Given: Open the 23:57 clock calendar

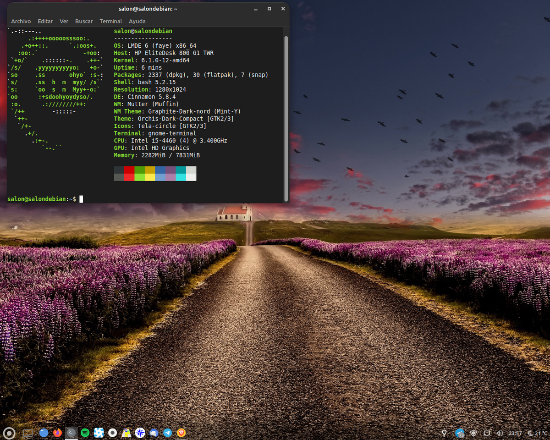Looking at the screenshot, I should [x=515, y=433].
